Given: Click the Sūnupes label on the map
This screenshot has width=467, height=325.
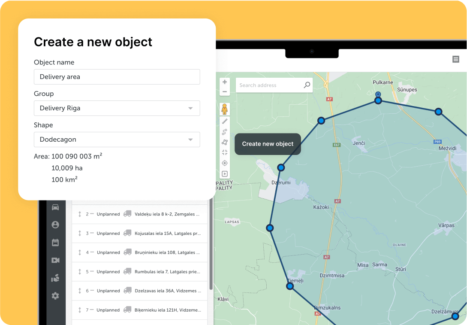Looking at the screenshot, I should [x=407, y=89].
